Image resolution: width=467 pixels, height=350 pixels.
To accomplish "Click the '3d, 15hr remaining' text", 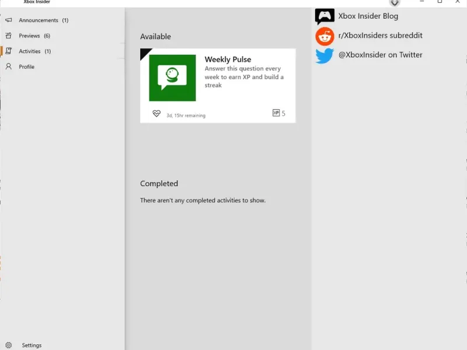I will (186, 116).
